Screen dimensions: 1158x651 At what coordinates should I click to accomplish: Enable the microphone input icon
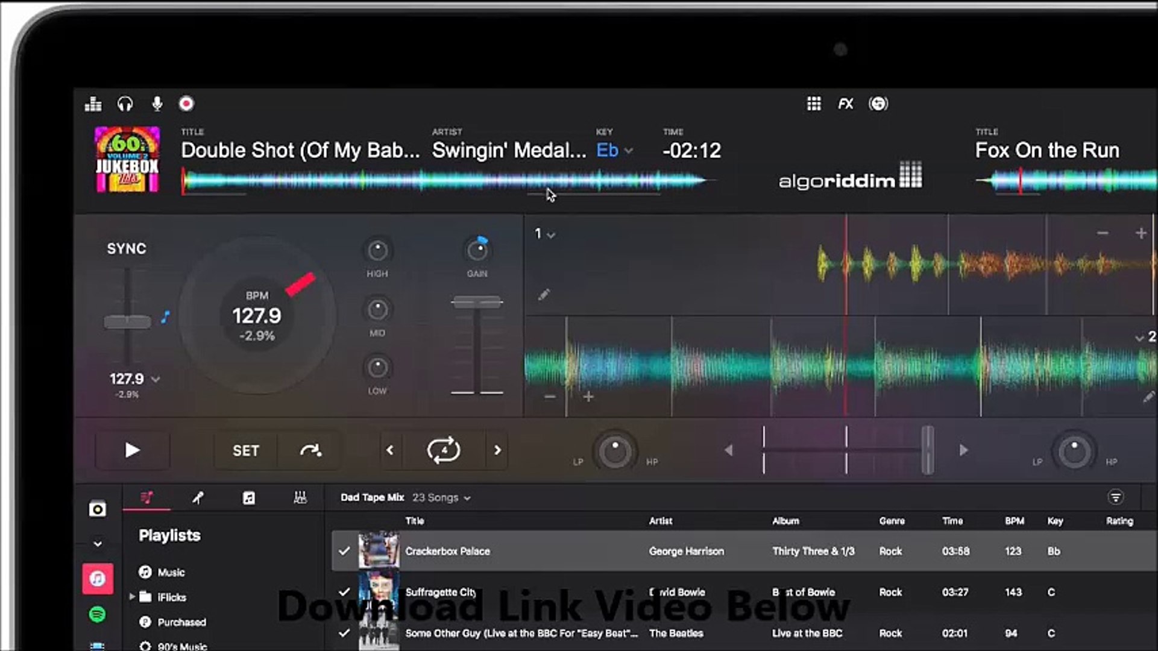click(x=157, y=104)
